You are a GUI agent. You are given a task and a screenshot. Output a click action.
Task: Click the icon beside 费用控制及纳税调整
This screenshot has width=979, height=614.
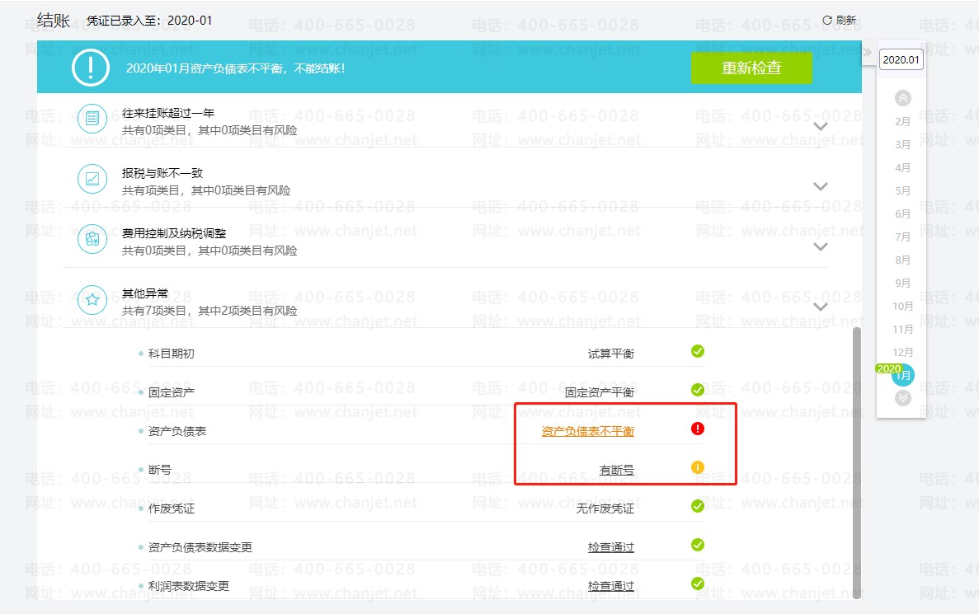tap(92, 239)
